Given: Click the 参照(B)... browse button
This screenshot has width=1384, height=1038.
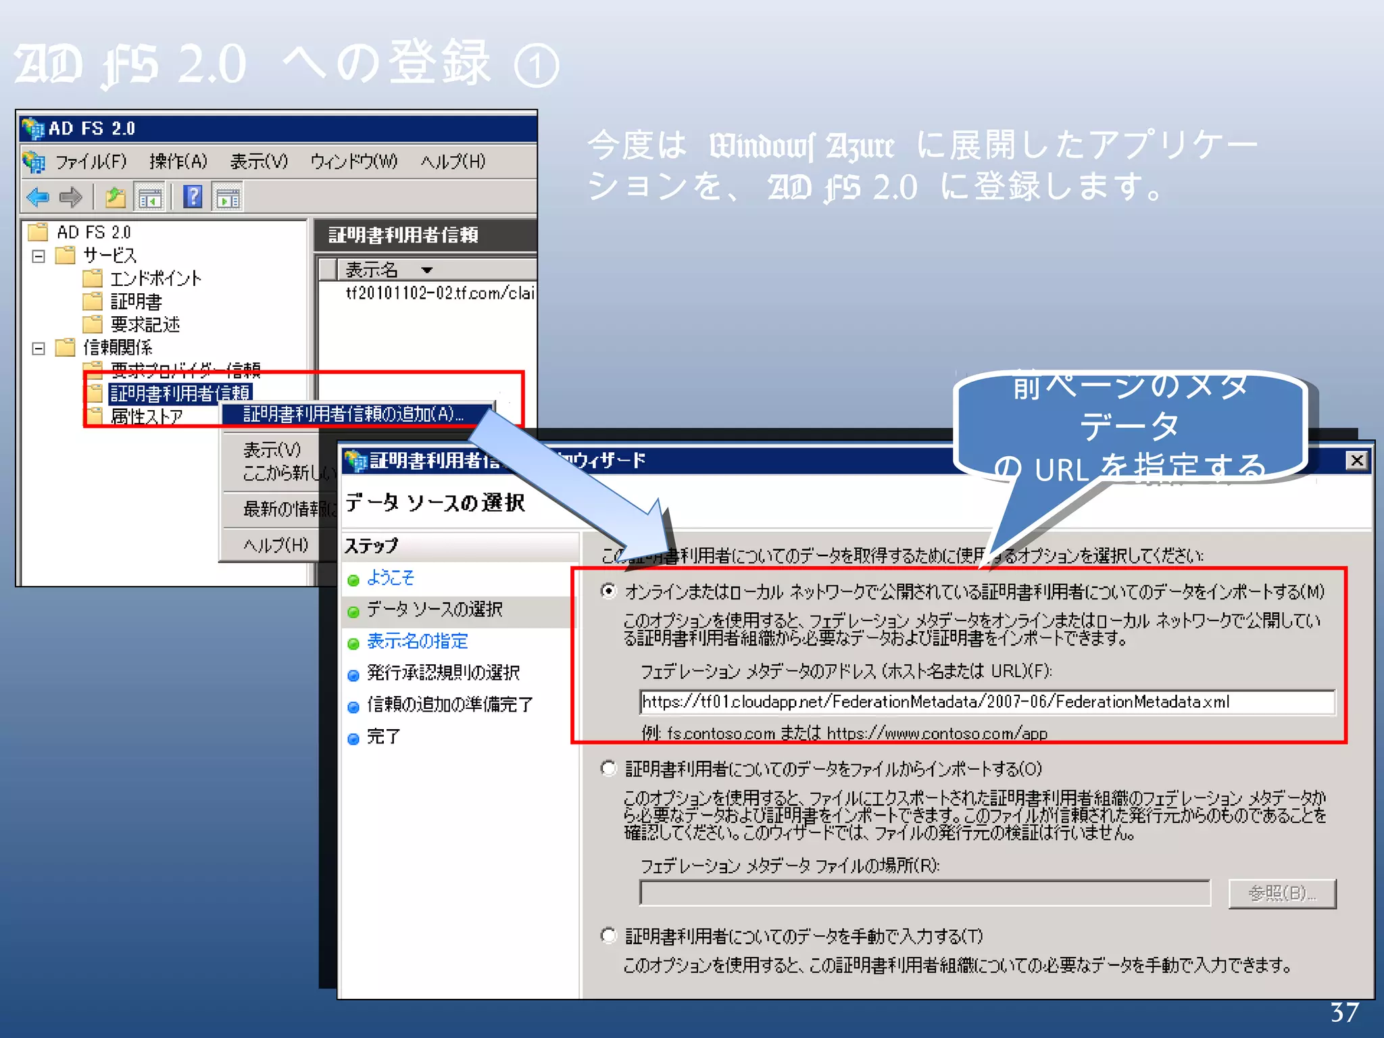Looking at the screenshot, I should point(1282,893).
